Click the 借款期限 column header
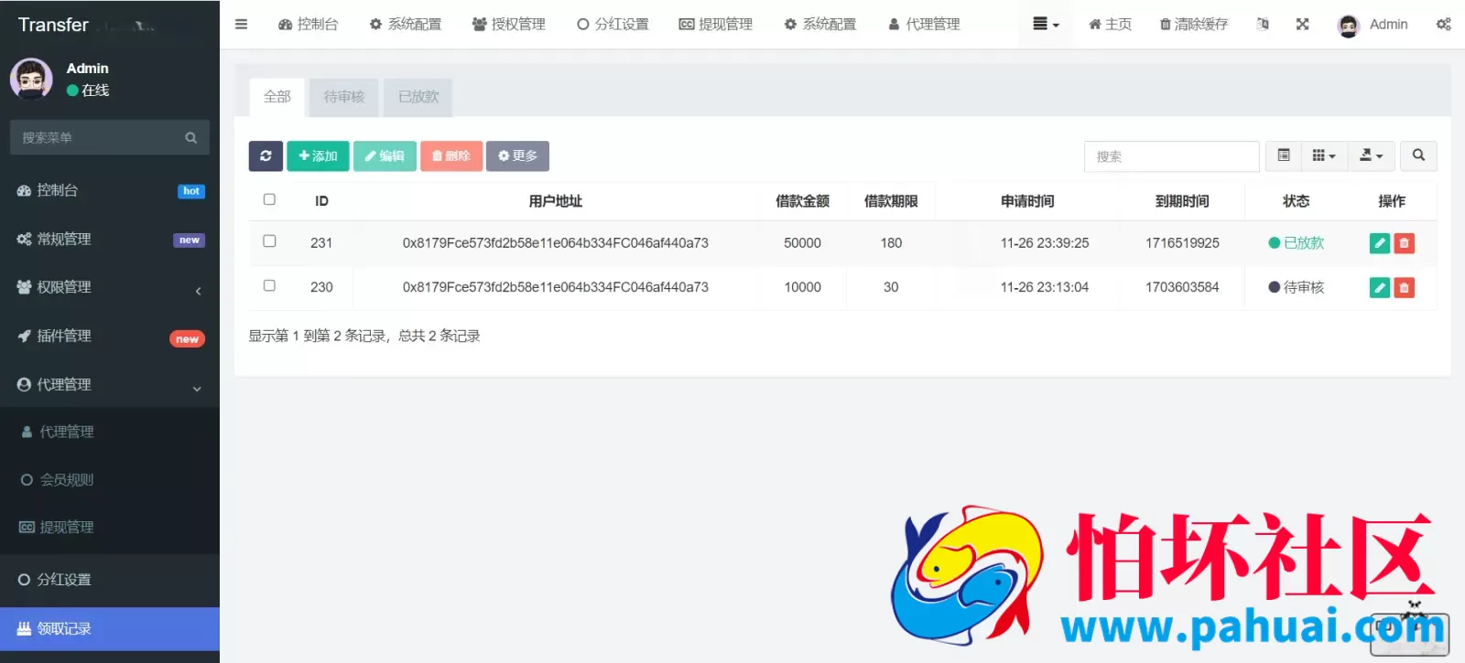The image size is (1465, 663). pyautogui.click(x=891, y=201)
